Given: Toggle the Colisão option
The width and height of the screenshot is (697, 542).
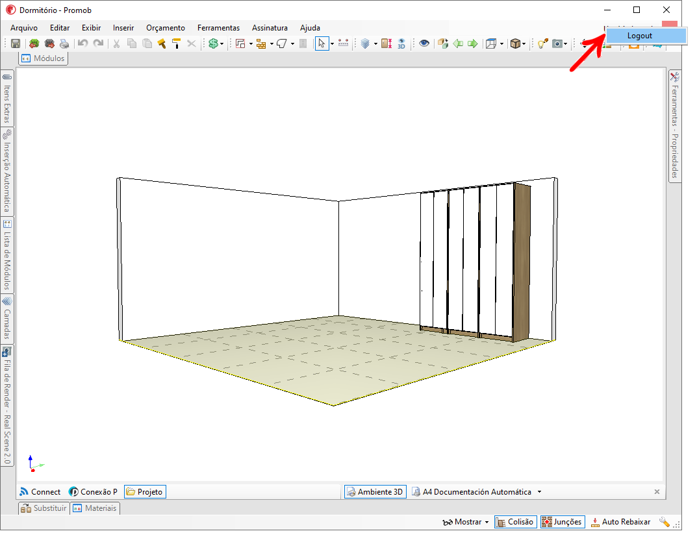Looking at the screenshot, I should click(515, 522).
